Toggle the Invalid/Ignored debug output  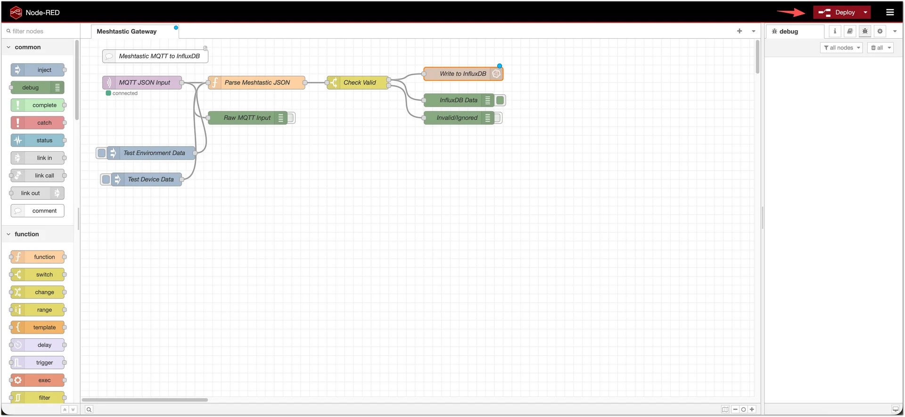[x=498, y=118]
